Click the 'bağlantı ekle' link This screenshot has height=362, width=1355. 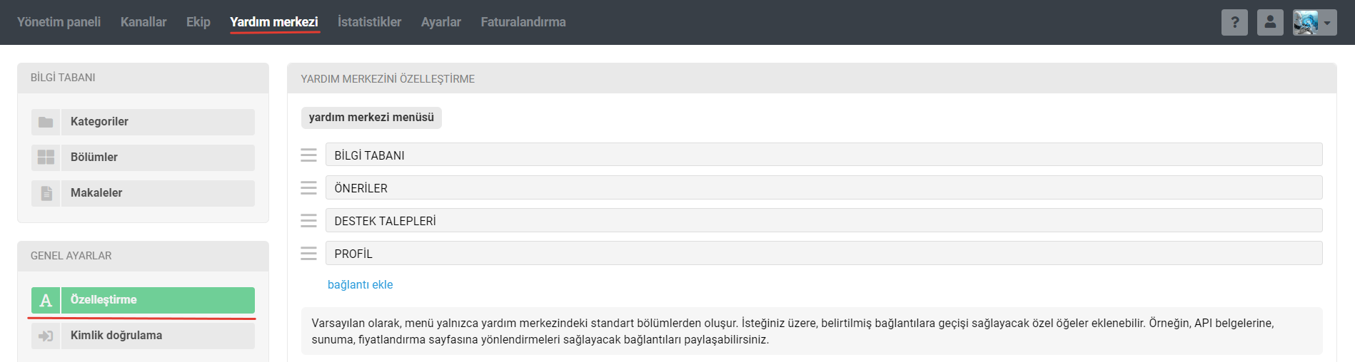(360, 284)
